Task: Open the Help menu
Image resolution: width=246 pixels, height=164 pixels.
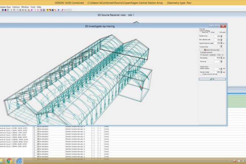Action: pos(39,7)
